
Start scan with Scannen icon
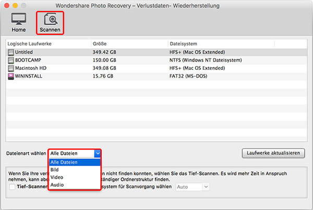tap(50, 23)
